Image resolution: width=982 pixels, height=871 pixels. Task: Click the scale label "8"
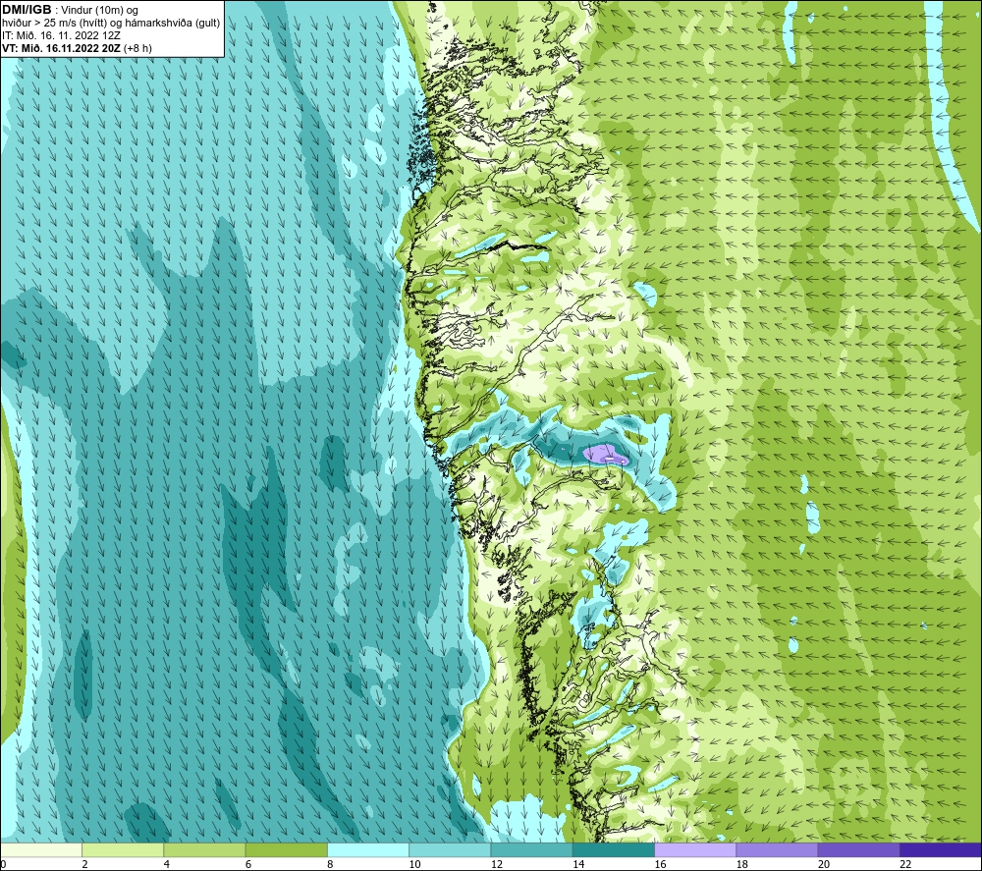point(330,864)
